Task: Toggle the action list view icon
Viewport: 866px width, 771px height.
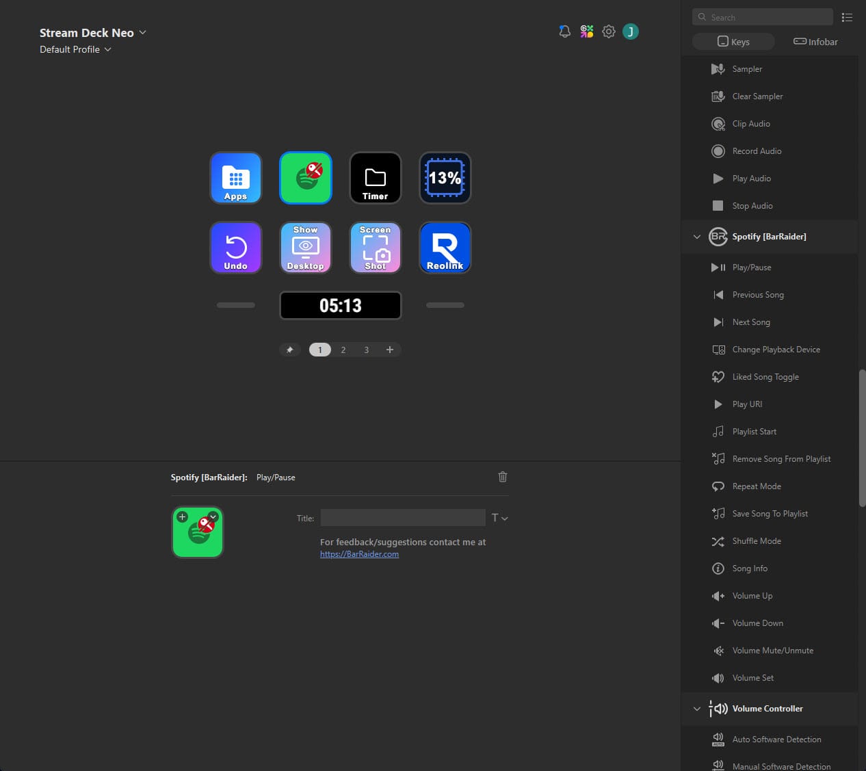Action: click(x=847, y=17)
